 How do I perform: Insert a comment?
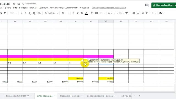pos(138,13)
